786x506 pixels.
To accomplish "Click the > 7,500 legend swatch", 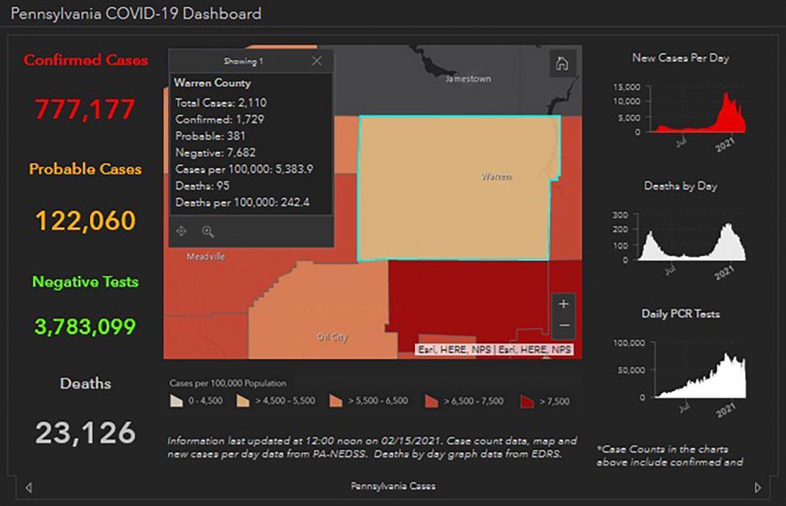I will coord(527,401).
